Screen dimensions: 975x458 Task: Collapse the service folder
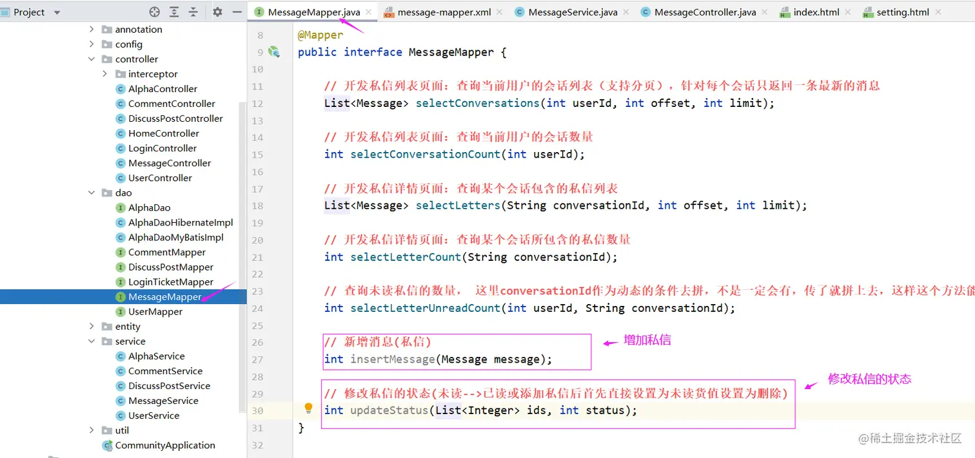tap(92, 341)
